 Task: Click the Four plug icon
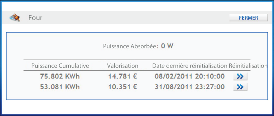pos(15,18)
